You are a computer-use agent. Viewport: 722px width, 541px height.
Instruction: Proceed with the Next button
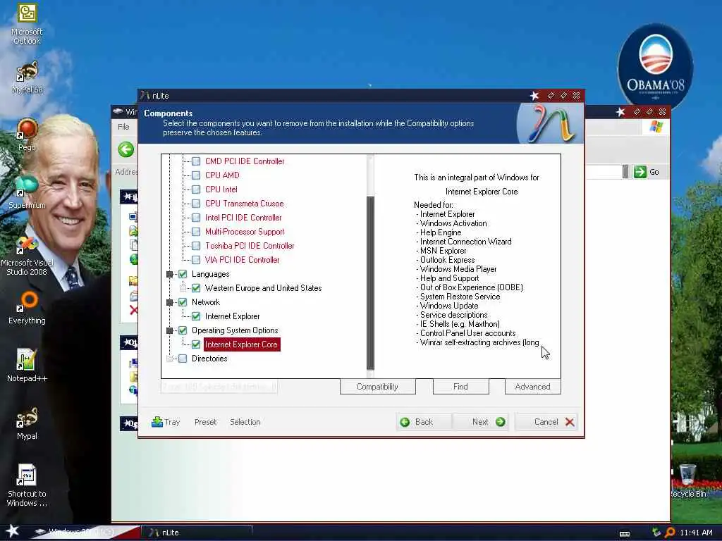[x=481, y=422]
